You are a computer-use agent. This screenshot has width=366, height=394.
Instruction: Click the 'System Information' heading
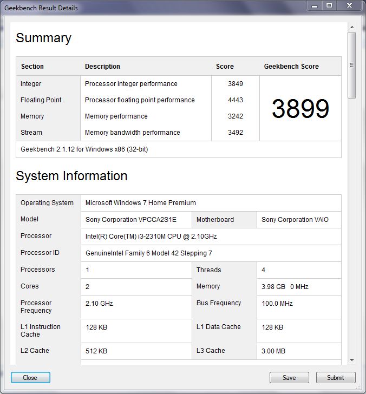coord(71,176)
